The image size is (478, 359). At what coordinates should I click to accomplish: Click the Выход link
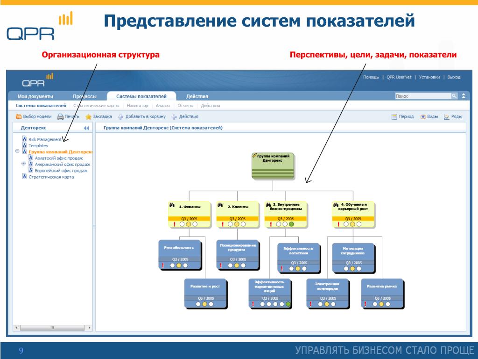[454, 77]
